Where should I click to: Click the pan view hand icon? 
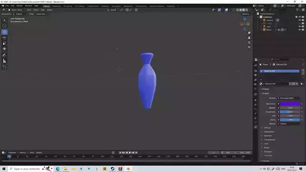pos(249,38)
